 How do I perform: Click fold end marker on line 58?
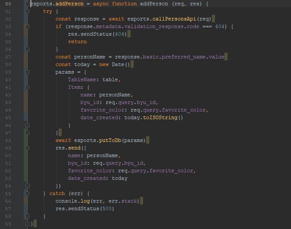click(x=27, y=216)
